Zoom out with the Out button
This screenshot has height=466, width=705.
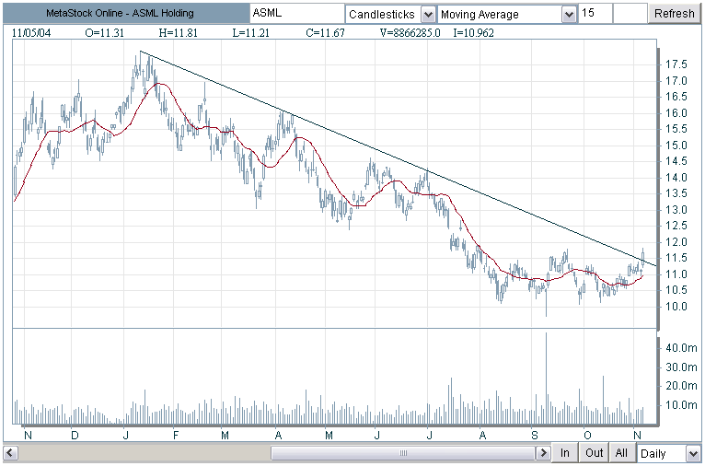point(594,452)
